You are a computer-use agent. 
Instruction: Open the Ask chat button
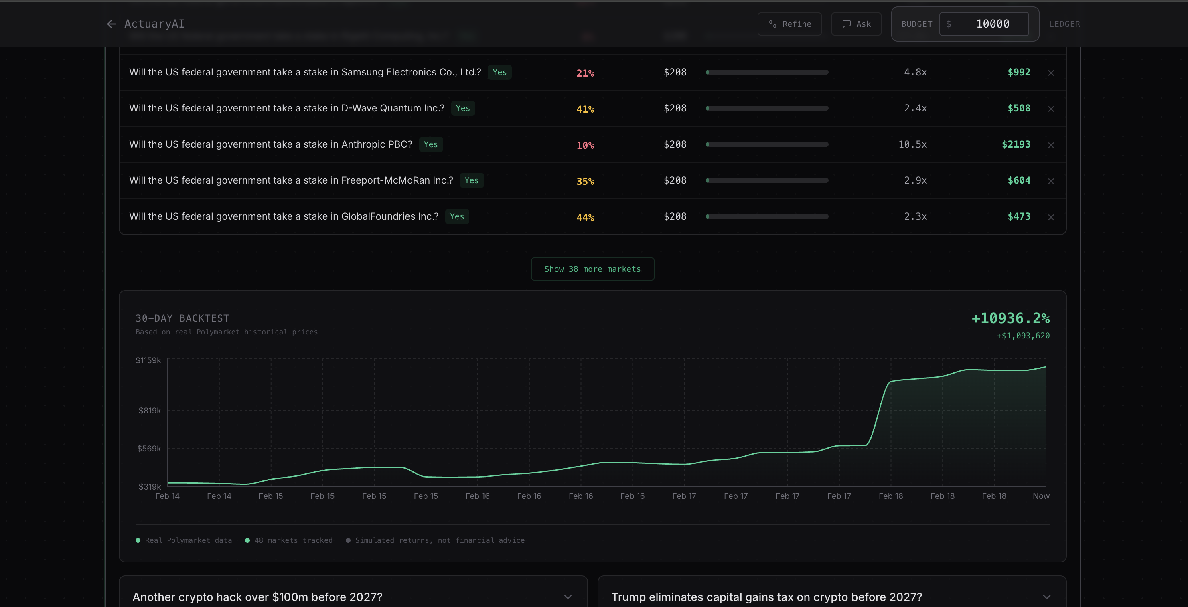(856, 24)
